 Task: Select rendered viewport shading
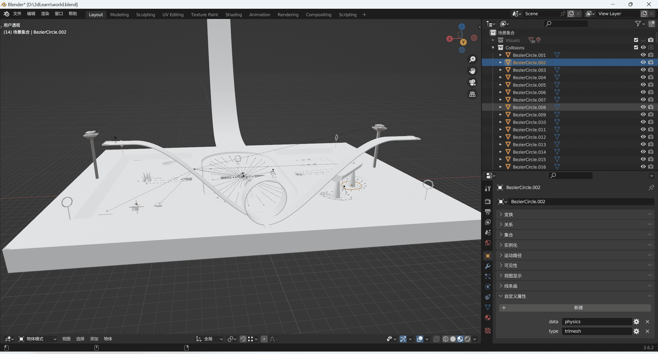coord(467,339)
